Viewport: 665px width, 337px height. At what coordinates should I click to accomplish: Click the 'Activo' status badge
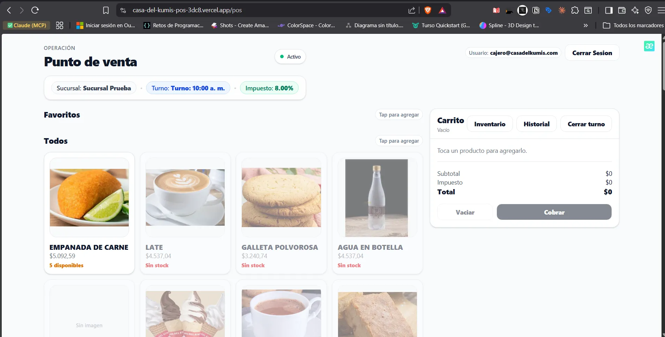point(290,57)
